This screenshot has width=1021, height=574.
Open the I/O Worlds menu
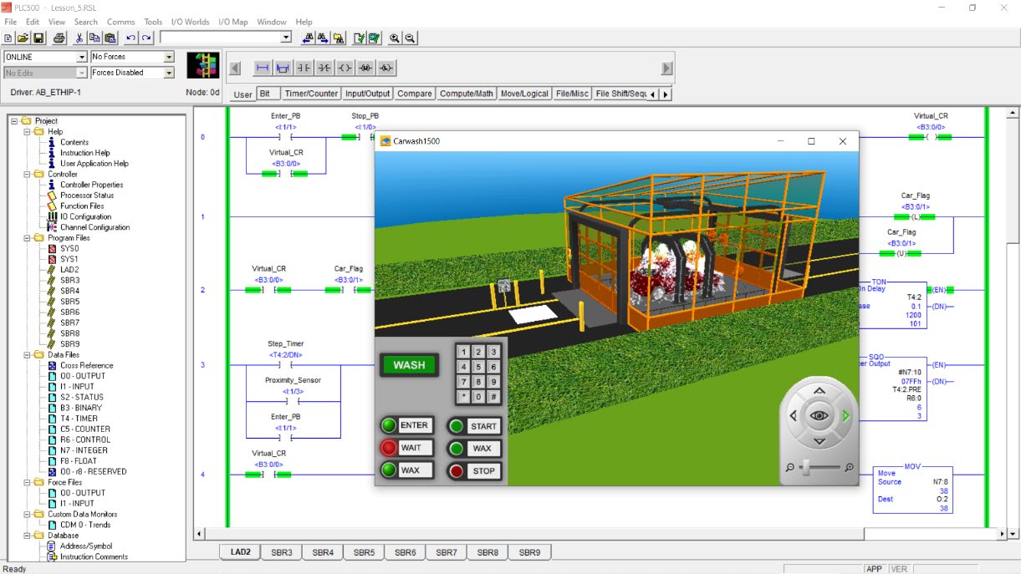pyautogui.click(x=190, y=22)
